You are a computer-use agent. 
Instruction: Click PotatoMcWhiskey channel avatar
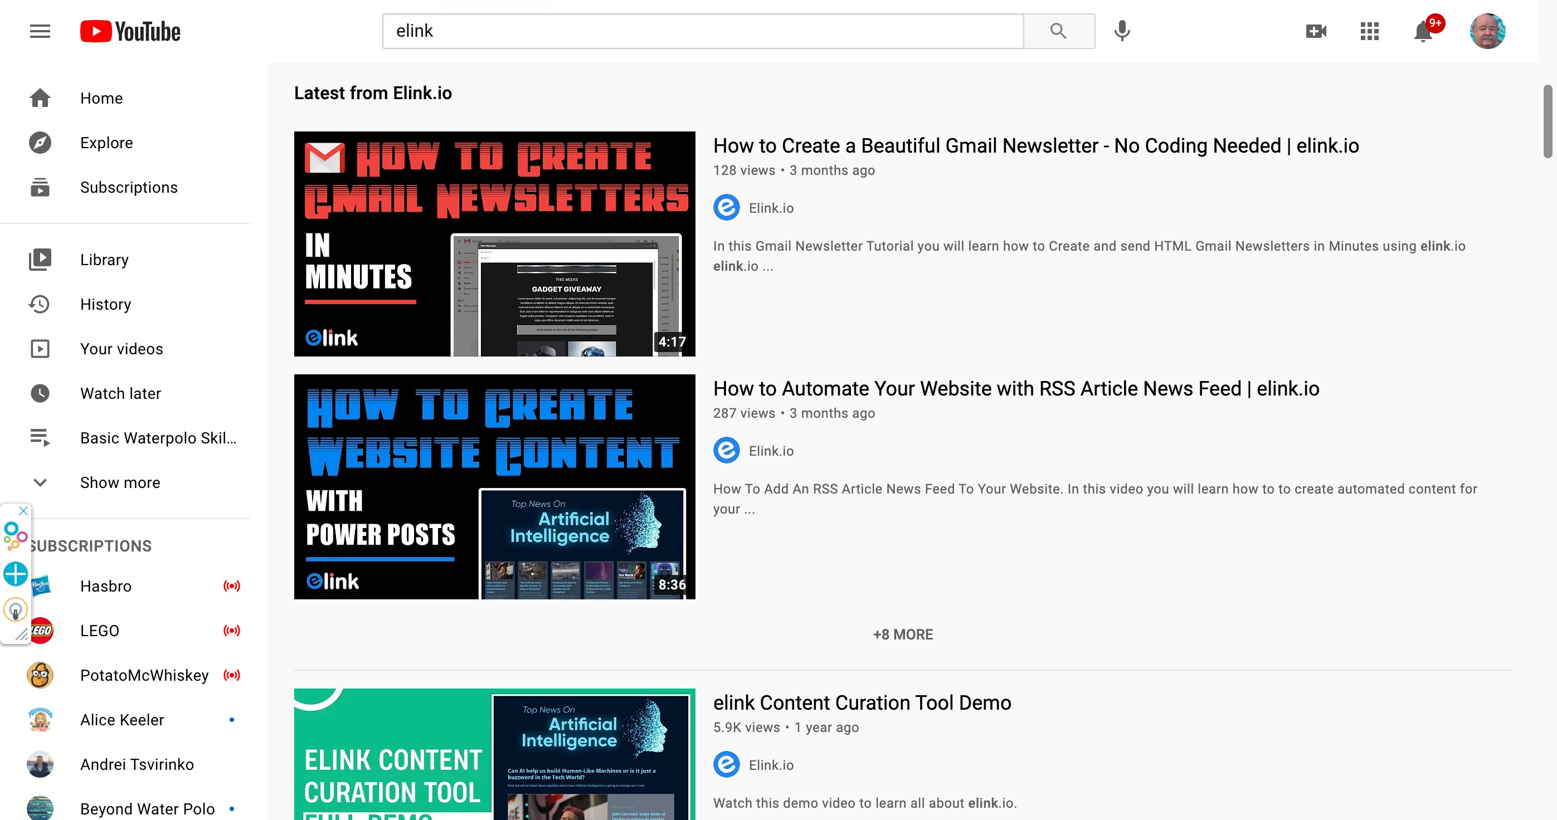tap(40, 675)
